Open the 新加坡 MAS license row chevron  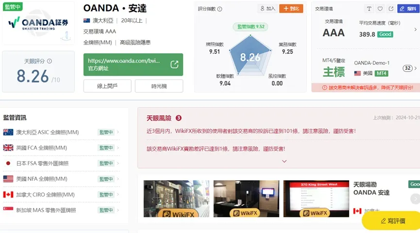point(118,210)
